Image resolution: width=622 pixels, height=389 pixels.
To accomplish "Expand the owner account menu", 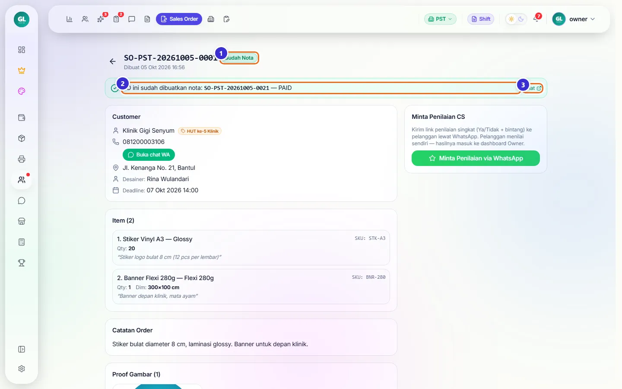I will 574,19.
